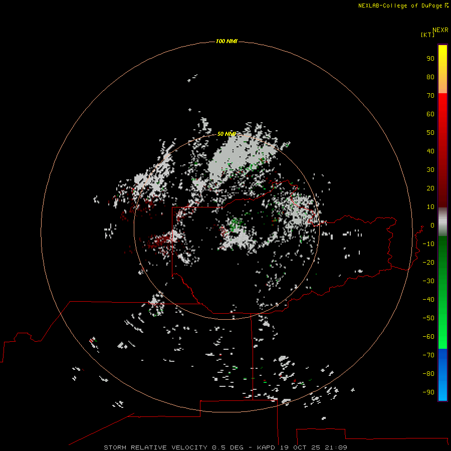
Task: Click the 50 NMI range ring label
Action: pyautogui.click(x=227, y=134)
